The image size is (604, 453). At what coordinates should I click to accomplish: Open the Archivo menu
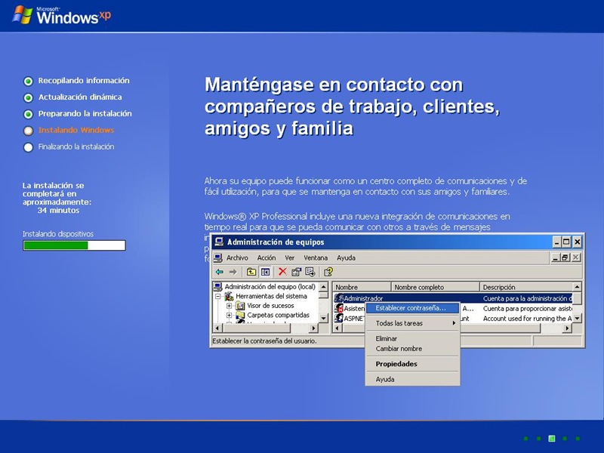[x=237, y=257]
